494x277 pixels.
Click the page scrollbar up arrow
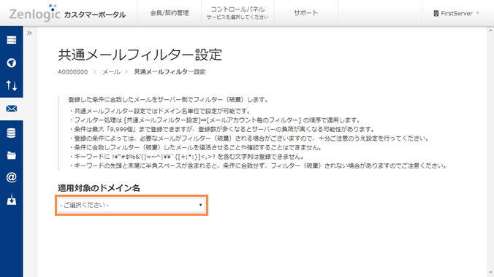coord(490,31)
